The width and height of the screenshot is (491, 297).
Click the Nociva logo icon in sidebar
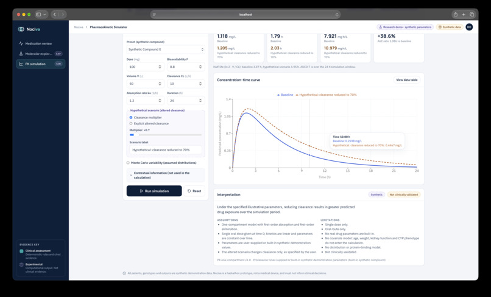[x=21, y=29]
